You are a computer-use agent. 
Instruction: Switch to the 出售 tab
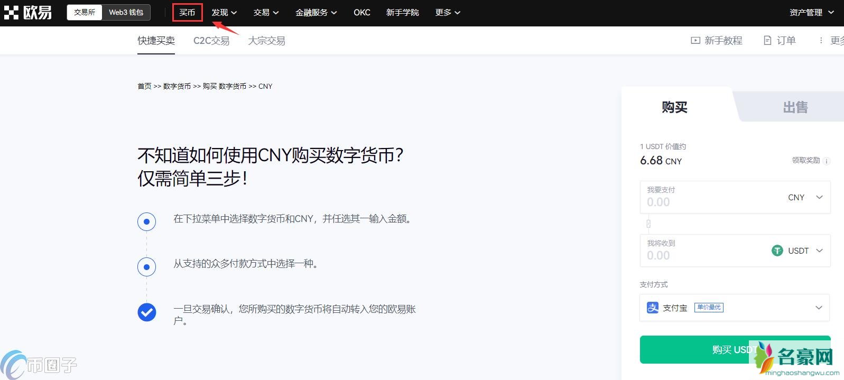pyautogui.click(x=795, y=107)
